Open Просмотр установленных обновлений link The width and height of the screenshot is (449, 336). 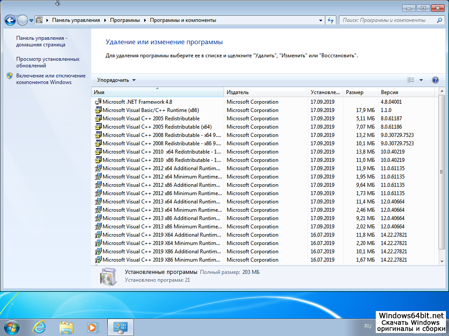click(x=48, y=62)
